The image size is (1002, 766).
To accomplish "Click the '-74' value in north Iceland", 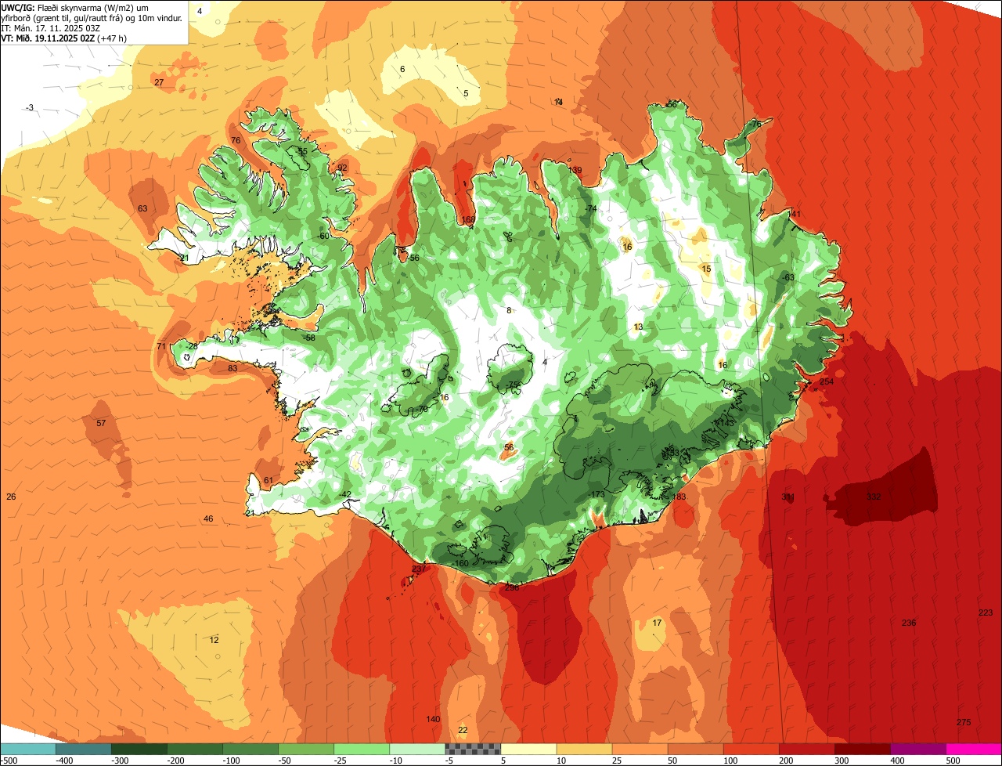I will pos(590,208).
